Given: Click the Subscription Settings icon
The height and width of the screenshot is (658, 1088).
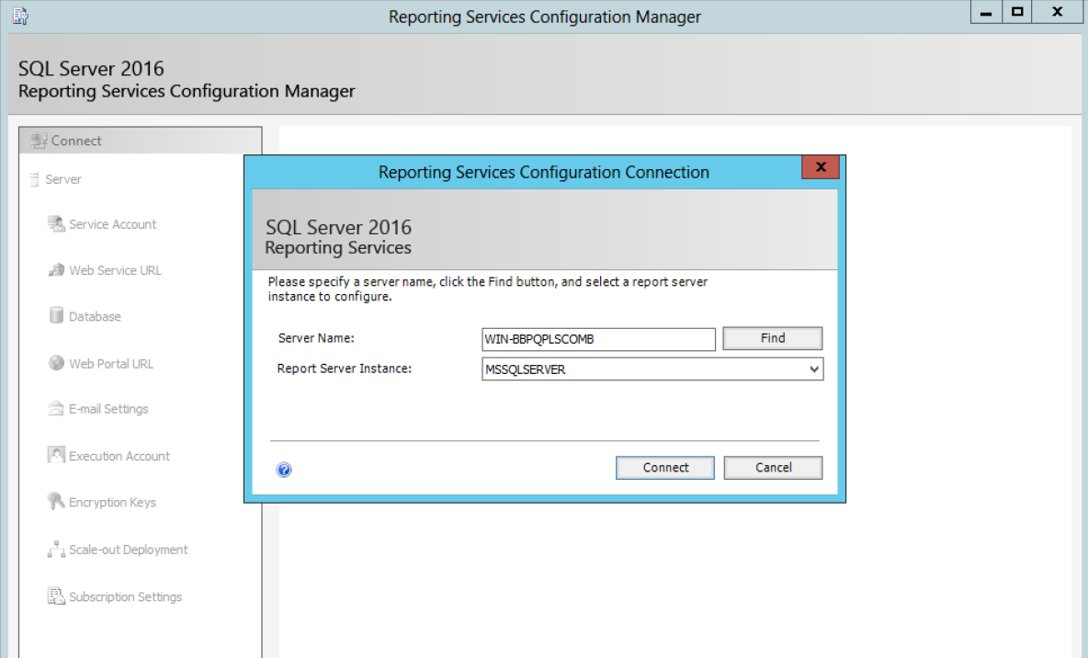Looking at the screenshot, I should pyautogui.click(x=56, y=596).
